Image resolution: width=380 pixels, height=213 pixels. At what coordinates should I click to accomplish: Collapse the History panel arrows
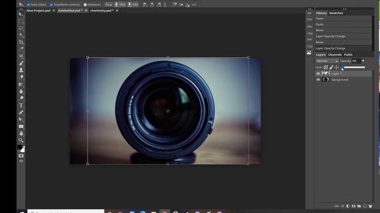(344, 9)
